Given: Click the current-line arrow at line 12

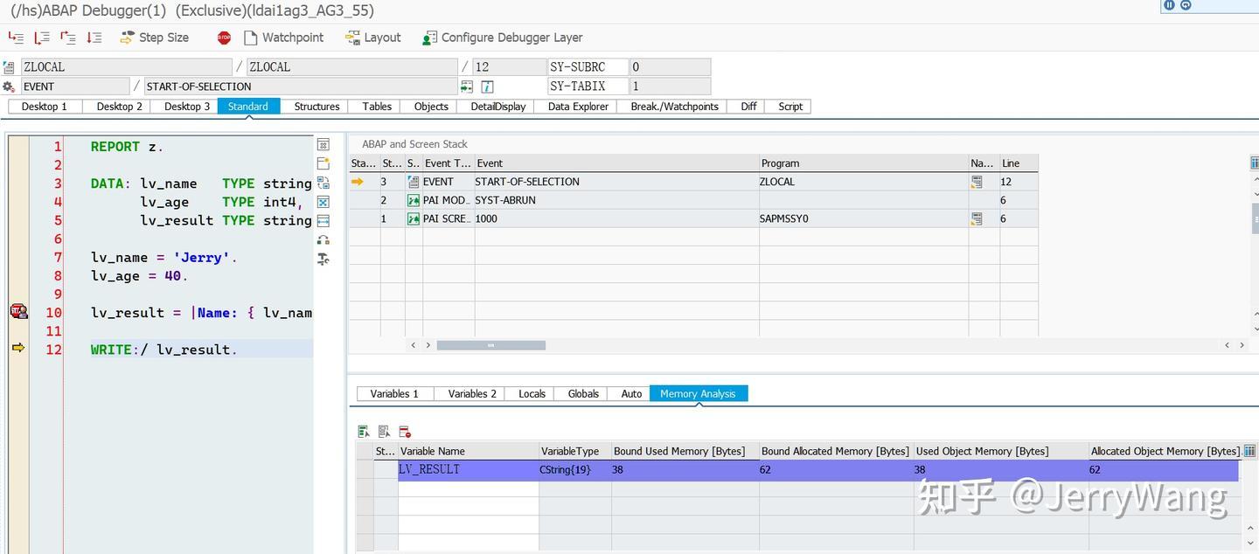Looking at the screenshot, I should tap(18, 348).
